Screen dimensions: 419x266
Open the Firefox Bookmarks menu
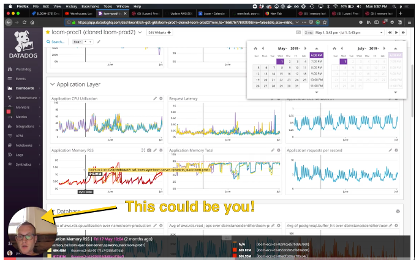tap(90, 6)
